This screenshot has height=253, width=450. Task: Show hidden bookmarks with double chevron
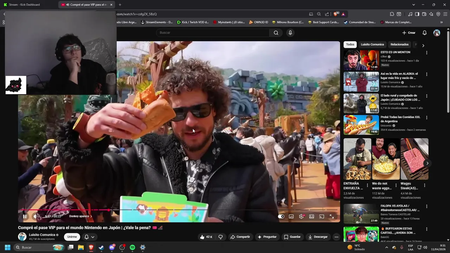[x=442, y=22]
